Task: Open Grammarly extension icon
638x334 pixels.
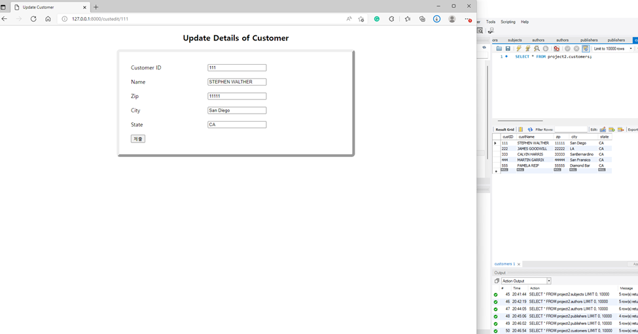Action: pos(377,19)
